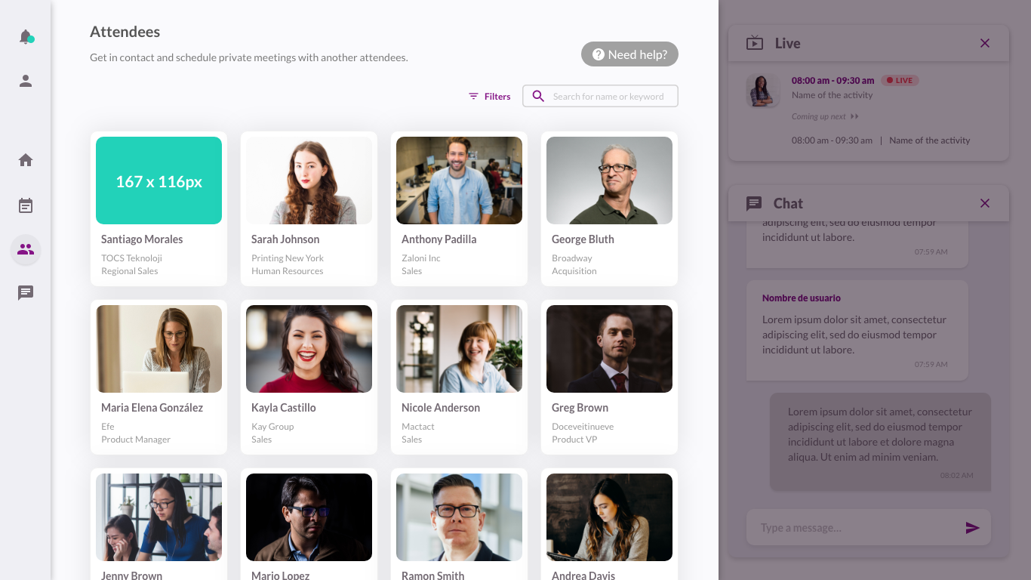Send the chat message arrow
This screenshot has width=1031, height=580.
pos(972,528)
